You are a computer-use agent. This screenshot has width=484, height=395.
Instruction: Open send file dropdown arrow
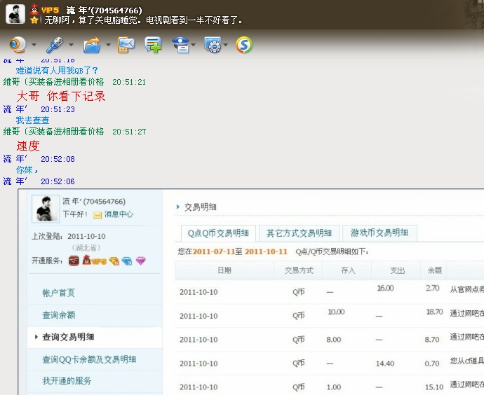108,45
